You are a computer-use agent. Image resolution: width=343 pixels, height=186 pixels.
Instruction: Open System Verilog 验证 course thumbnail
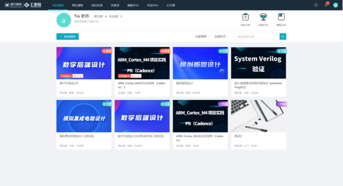tap(258, 63)
